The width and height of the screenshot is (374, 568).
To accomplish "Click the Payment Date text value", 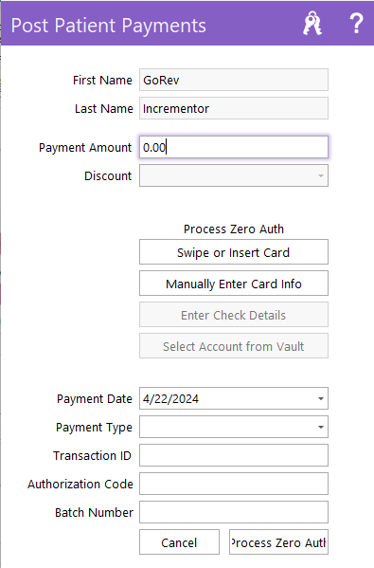I will point(170,399).
